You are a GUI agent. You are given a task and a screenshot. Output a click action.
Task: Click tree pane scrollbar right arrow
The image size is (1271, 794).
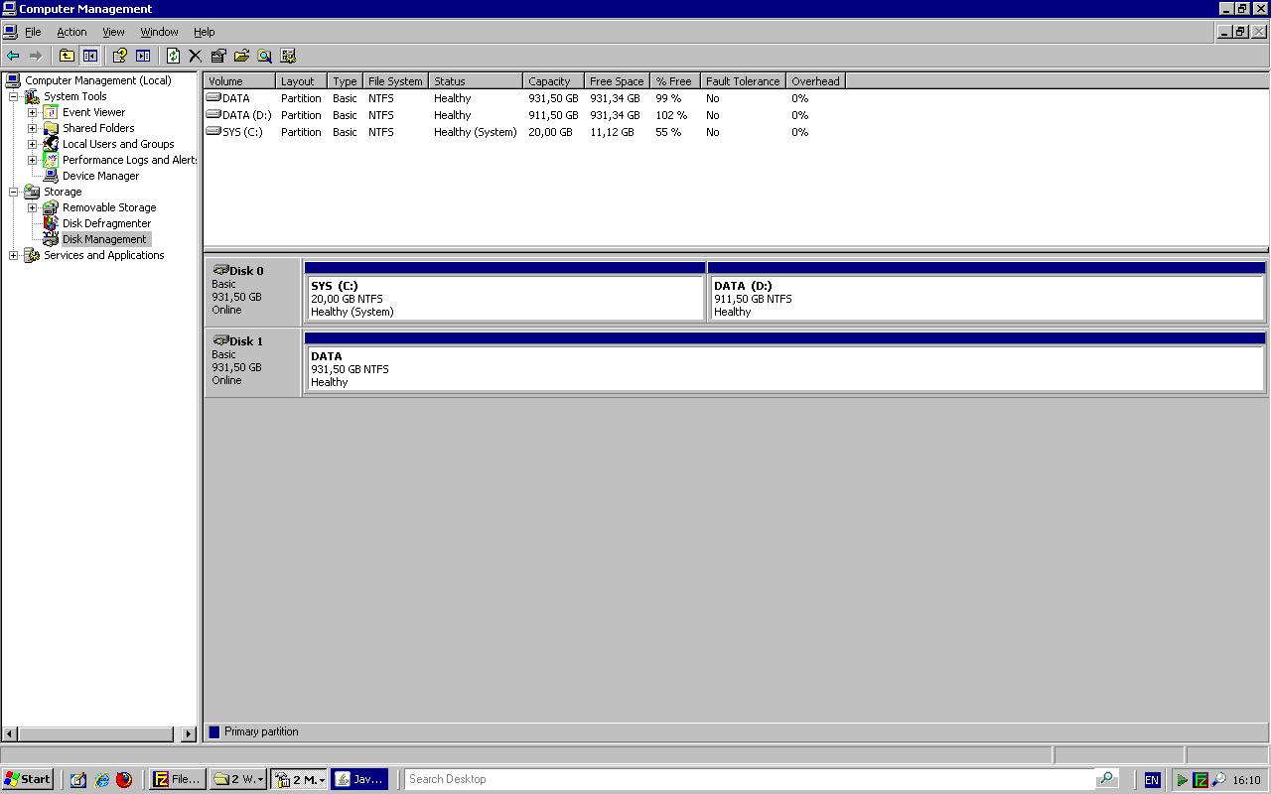tap(189, 734)
